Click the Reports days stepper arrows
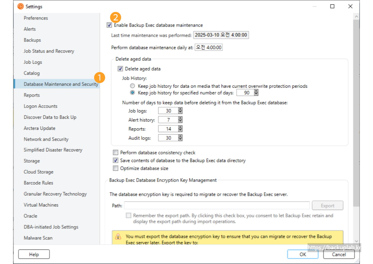Screen dimensions: 373x264 point(180,129)
